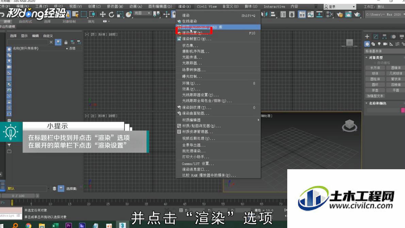Select the Cameras category icon
Viewport: 405px width, 228px height.
385,44
